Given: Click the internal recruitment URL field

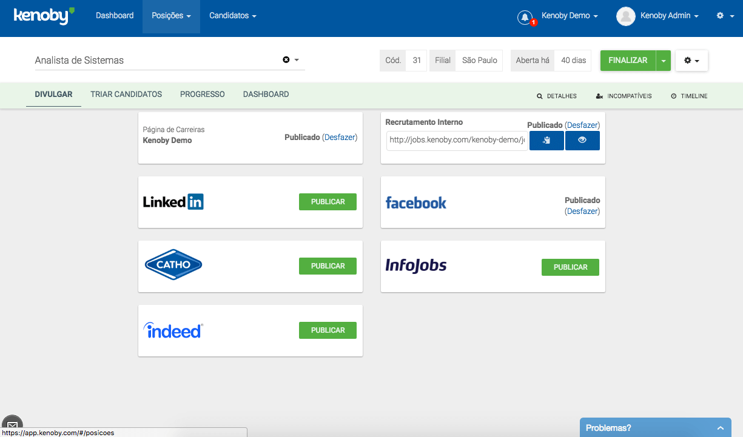Looking at the screenshot, I should [x=457, y=141].
